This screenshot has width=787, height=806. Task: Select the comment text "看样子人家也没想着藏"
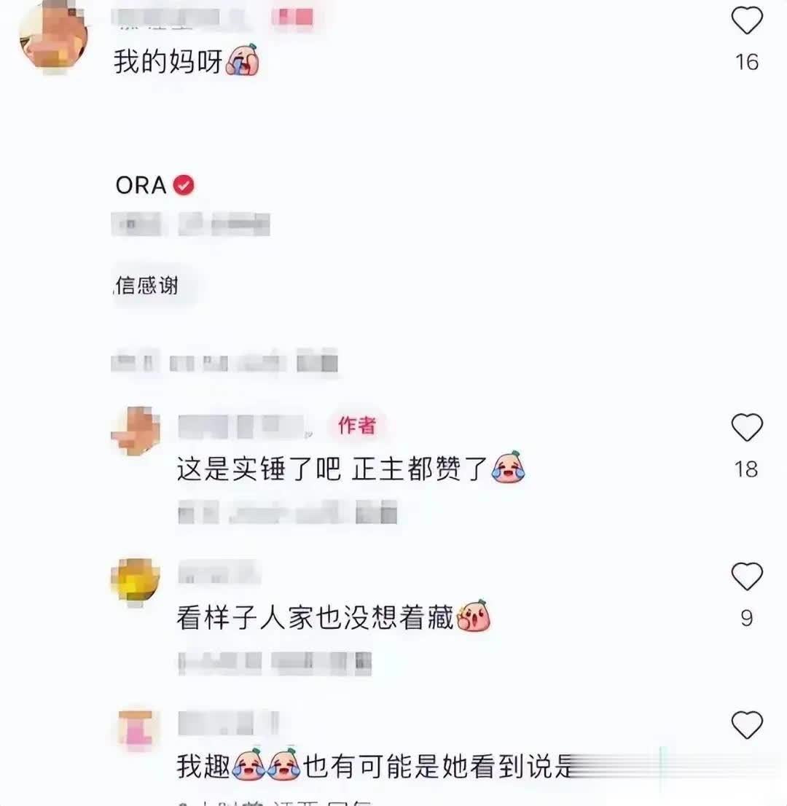[315, 617]
